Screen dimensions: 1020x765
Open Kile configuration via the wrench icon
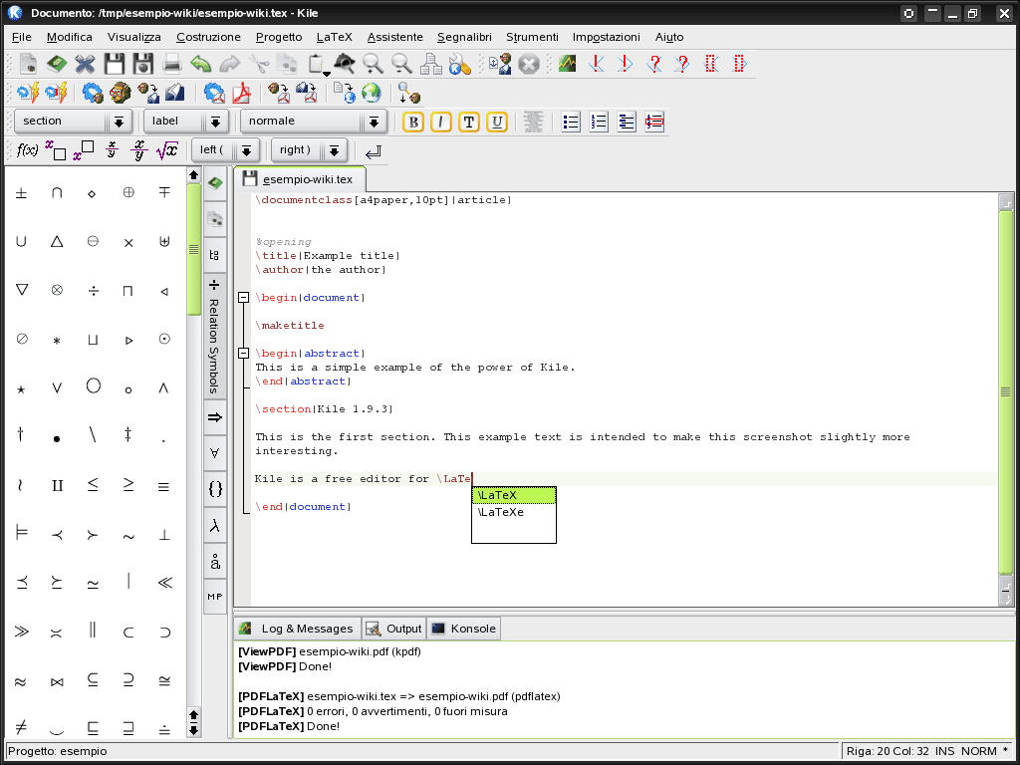[459, 64]
